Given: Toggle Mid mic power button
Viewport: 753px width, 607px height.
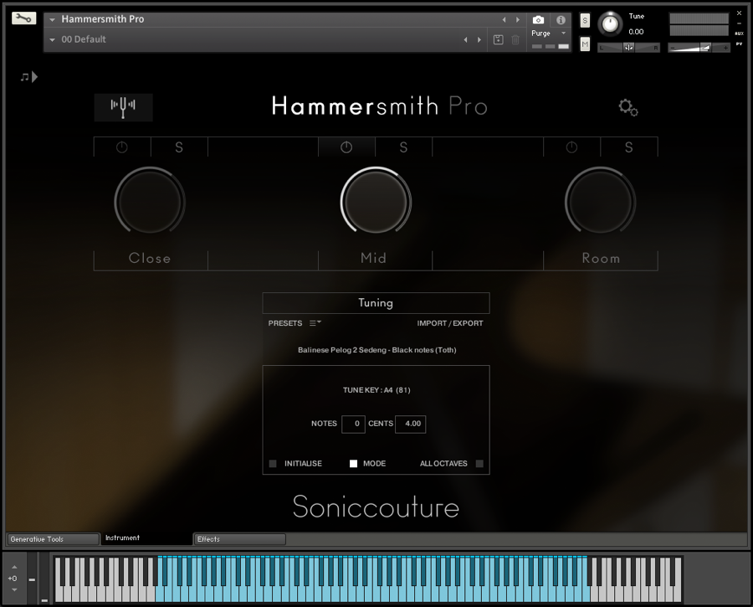Looking at the screenshot, I should tap(346, 147).
